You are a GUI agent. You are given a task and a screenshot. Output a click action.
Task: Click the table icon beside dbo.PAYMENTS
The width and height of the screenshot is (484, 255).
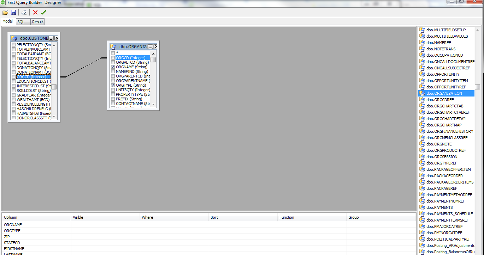tap(422, 207)
